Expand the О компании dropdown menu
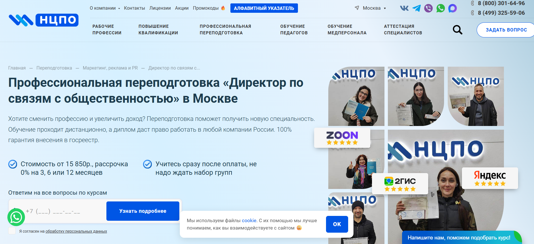 pyautogui.click(x=105, y=8)
